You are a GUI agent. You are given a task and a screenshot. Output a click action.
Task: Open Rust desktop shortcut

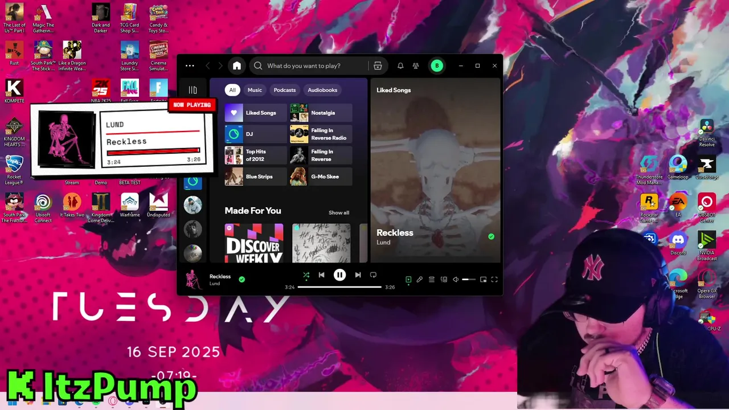pyautogui.click(x=14, y=54)
